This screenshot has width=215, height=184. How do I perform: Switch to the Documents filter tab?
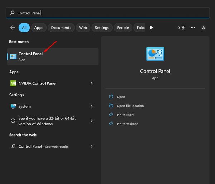[x=61, y=28]
